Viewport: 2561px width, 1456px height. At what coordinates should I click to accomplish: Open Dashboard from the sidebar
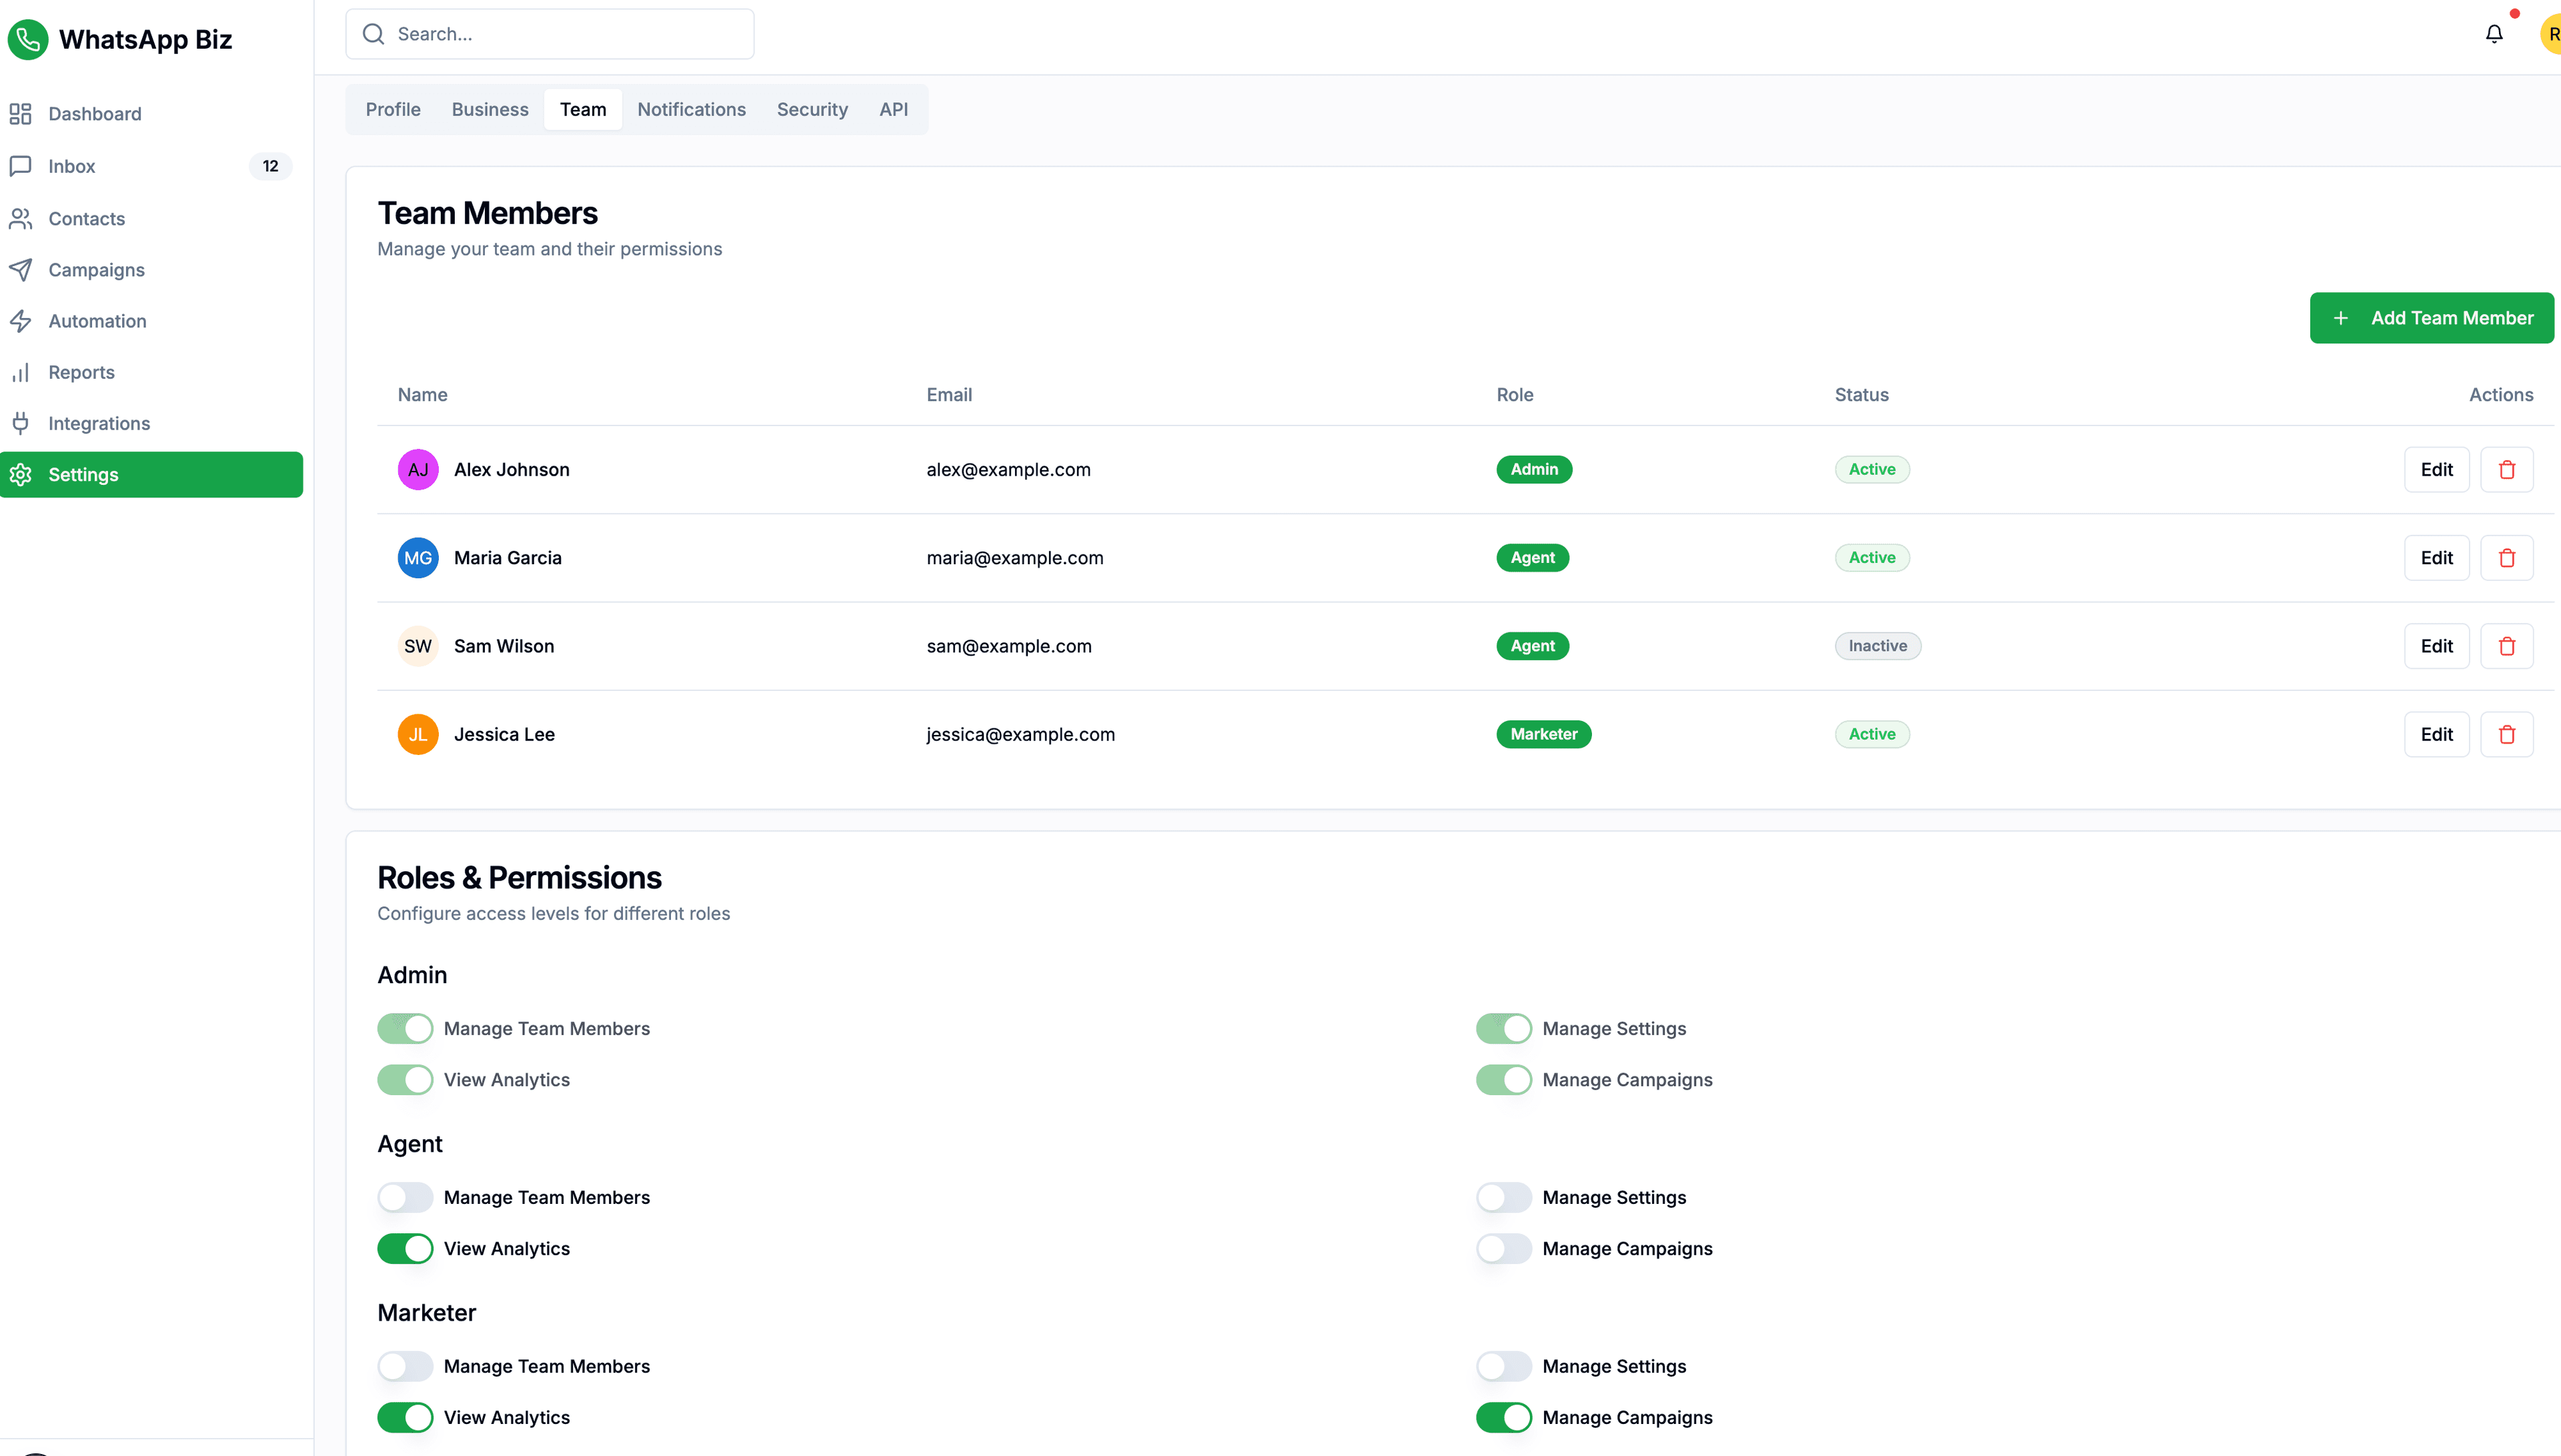[152, 114]
